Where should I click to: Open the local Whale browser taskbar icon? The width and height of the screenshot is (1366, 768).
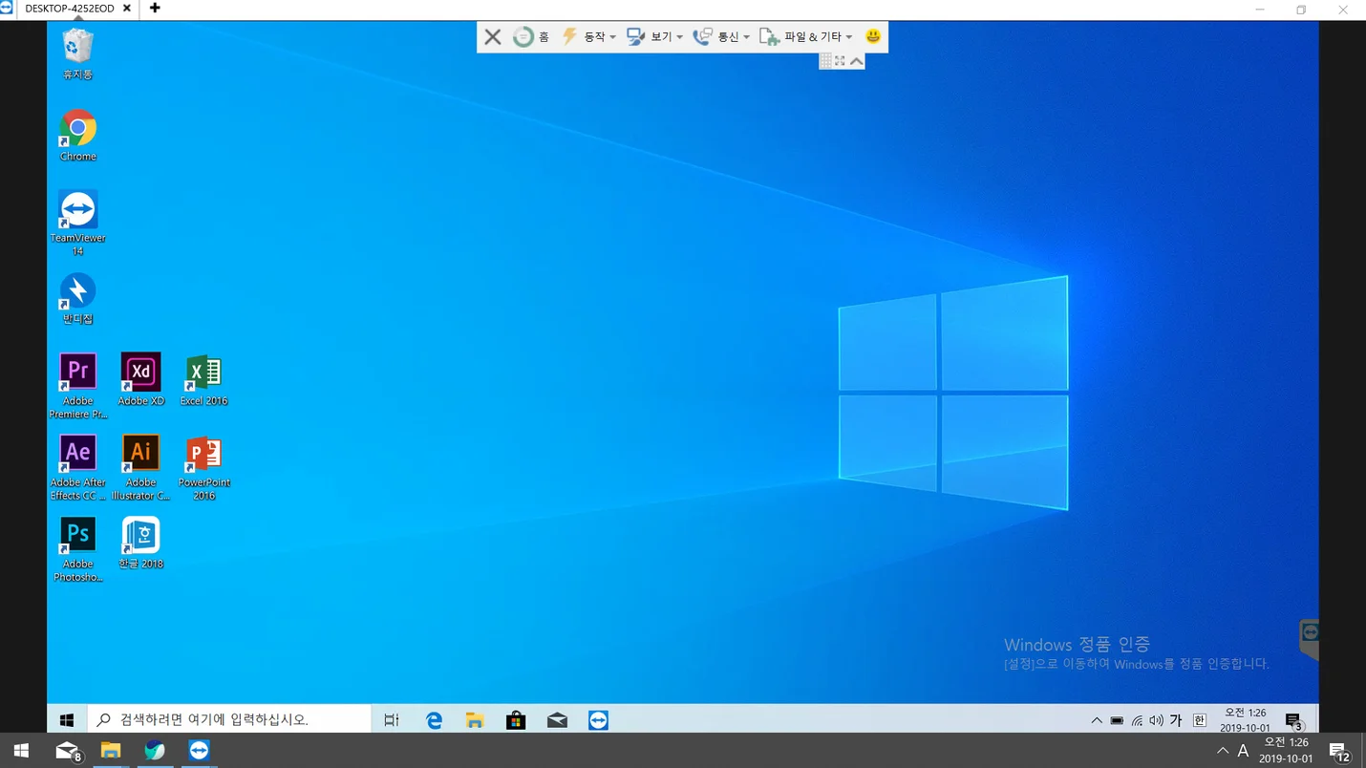[x=155, y=751]
